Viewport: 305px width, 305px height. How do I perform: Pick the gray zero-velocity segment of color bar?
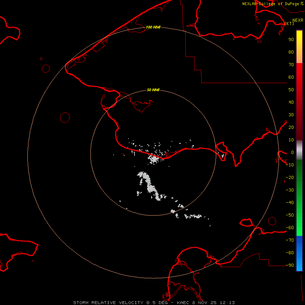click(299, 150)
